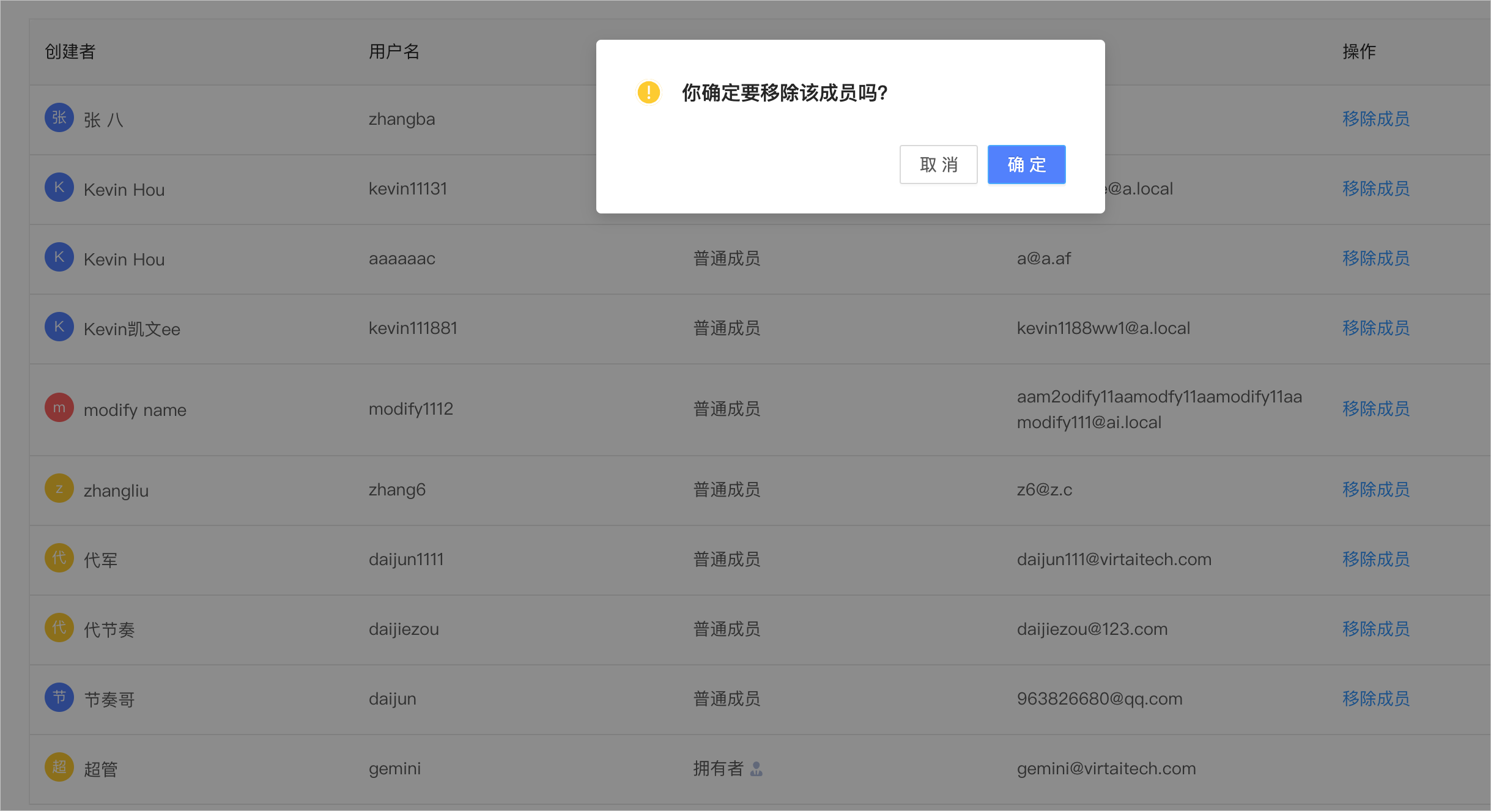Cancel the dialog by clicking 取消

click(938, 164)
